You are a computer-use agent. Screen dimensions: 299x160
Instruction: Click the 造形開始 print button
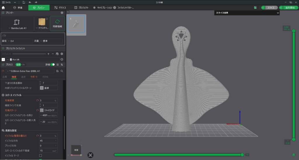pos(290,8)
